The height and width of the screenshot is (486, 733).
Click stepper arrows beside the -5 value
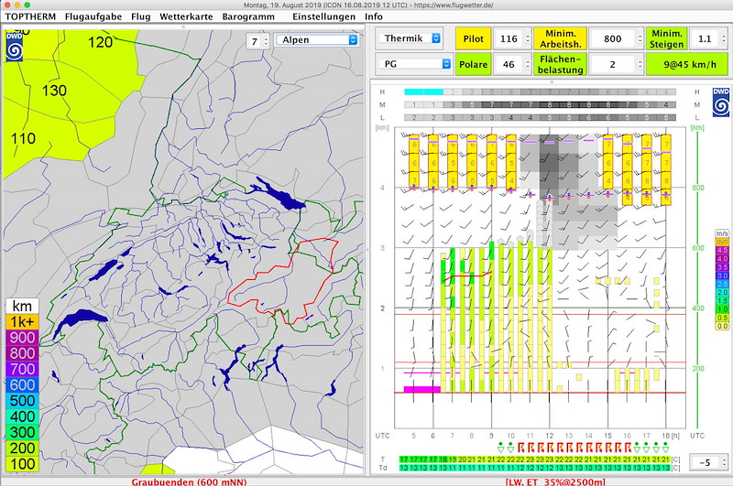(x=724, y=462)
